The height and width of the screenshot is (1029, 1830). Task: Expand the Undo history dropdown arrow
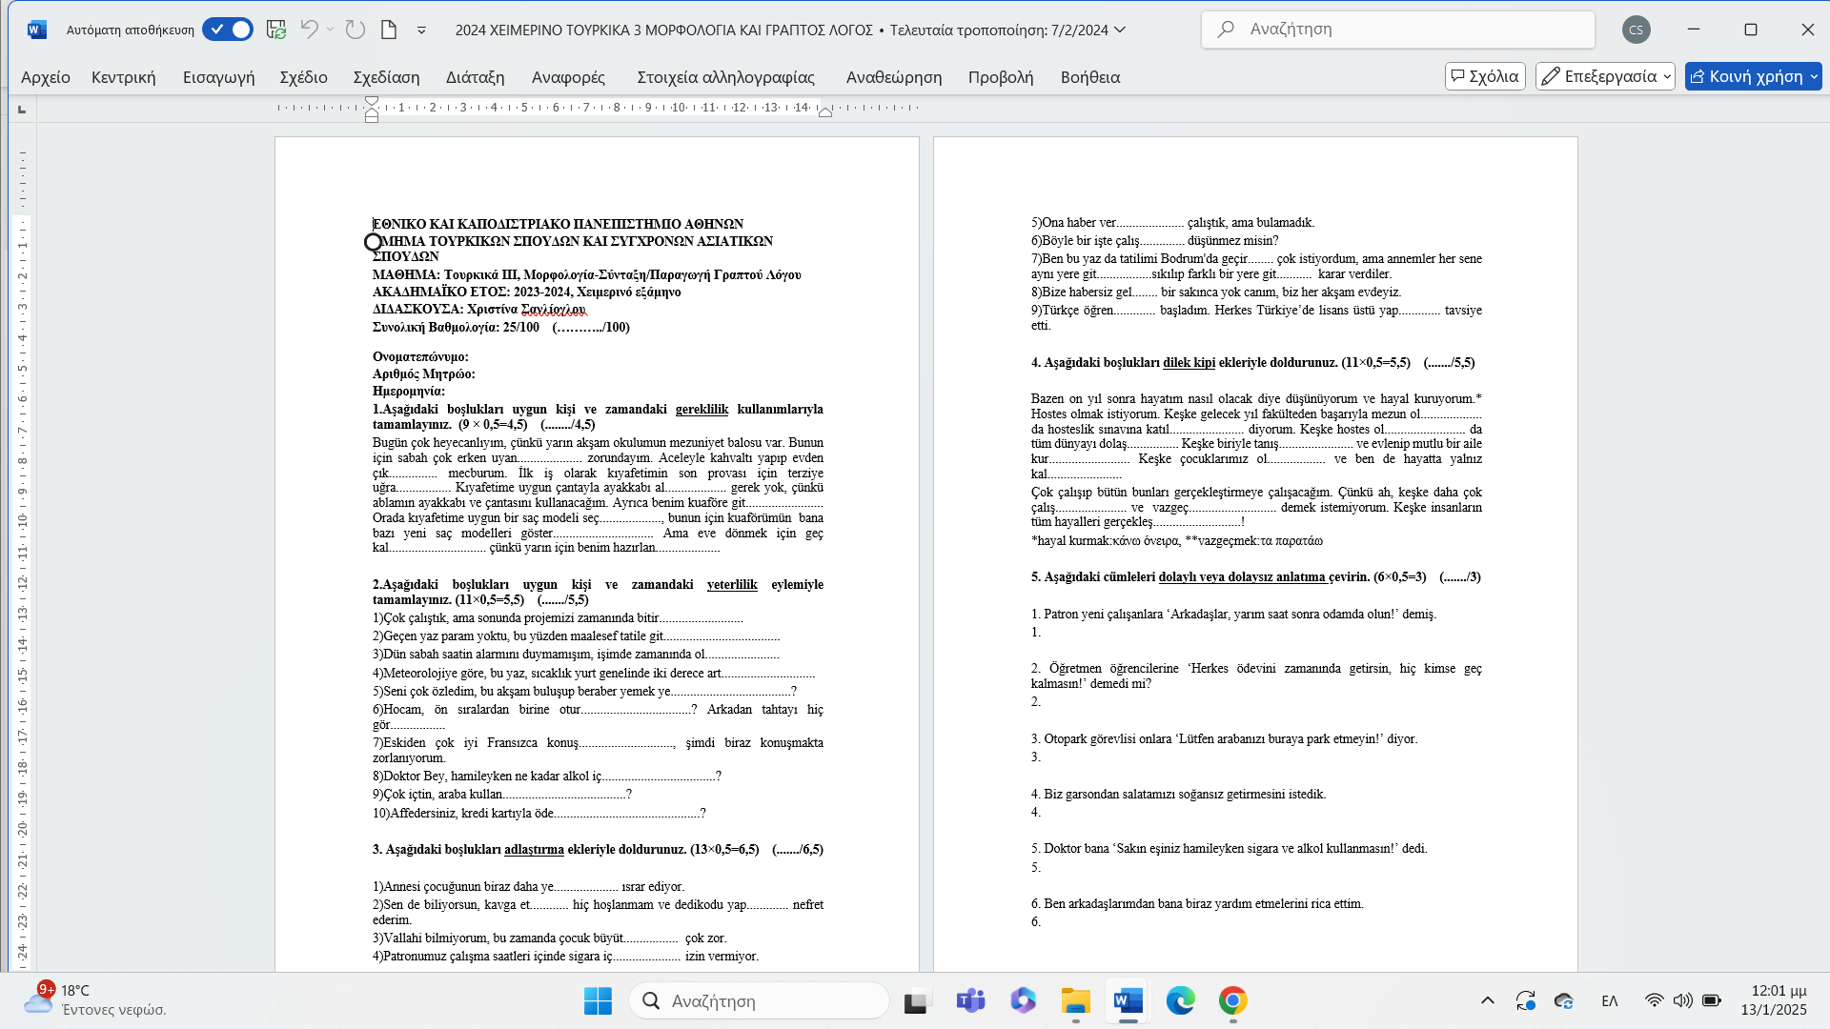click(x=330, y=30)
